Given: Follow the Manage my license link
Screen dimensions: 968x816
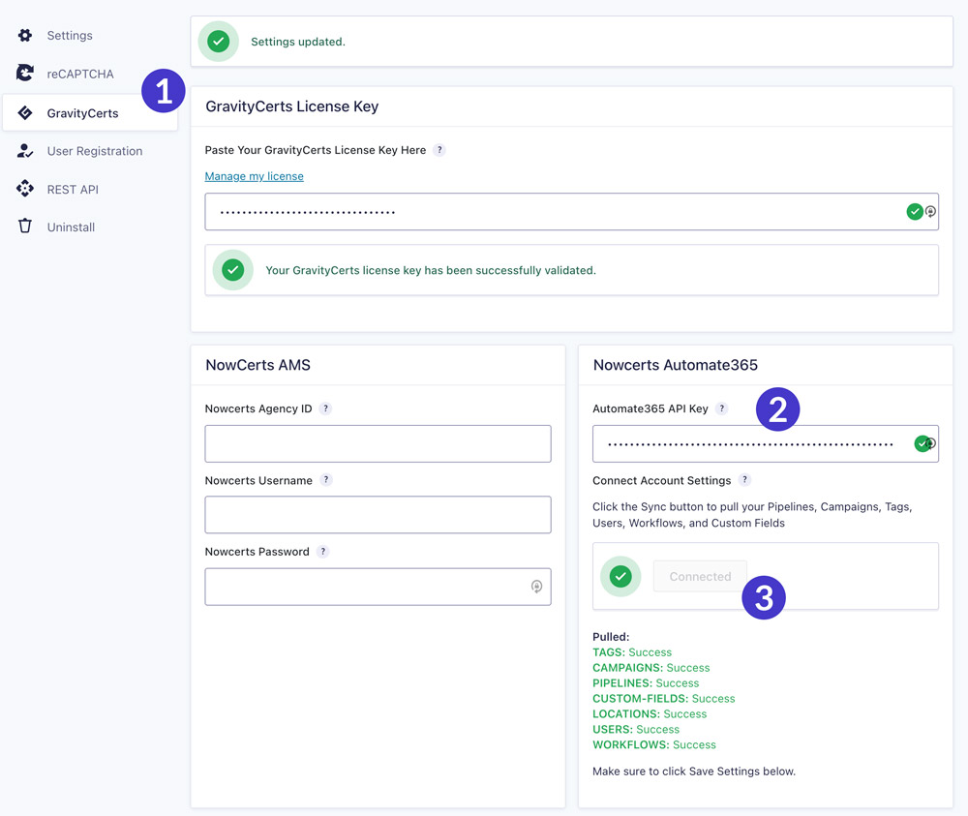Looking at the screenshot, I should [x=254, y=176].
